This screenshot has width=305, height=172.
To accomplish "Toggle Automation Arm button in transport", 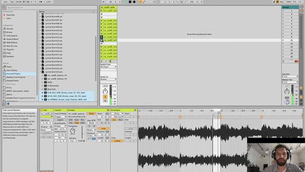I will 144,2.
